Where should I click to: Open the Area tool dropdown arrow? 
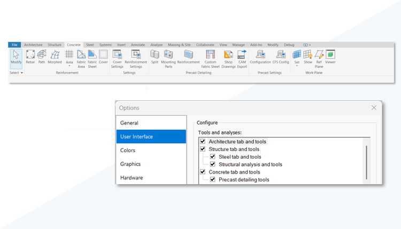click(x=69, y=66)
